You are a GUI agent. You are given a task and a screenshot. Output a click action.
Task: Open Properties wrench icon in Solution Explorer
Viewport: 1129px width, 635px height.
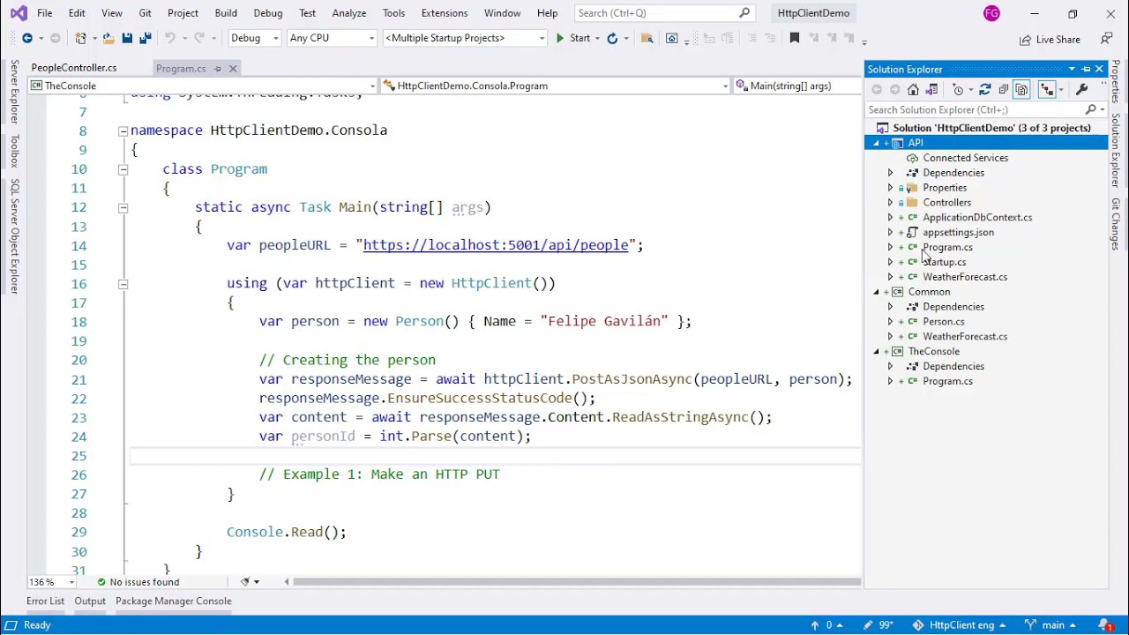pyautogui.click(x=1081, y=89)
